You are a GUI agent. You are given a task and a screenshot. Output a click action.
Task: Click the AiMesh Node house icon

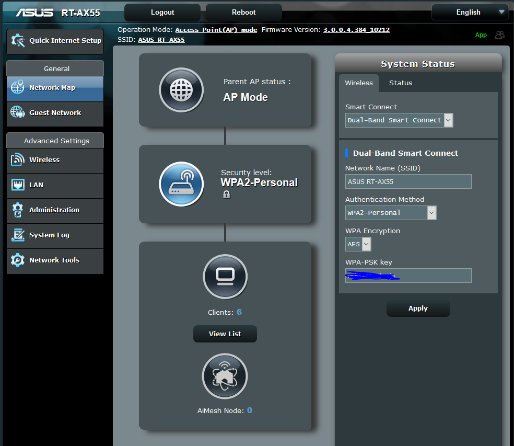[x=225, y=376]
